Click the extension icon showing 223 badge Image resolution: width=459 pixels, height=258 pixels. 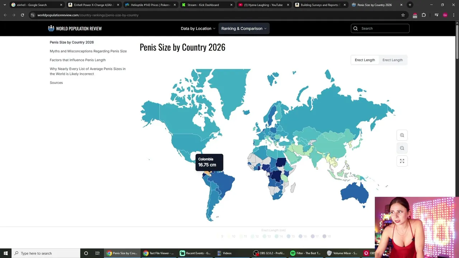tap(415, 15)
